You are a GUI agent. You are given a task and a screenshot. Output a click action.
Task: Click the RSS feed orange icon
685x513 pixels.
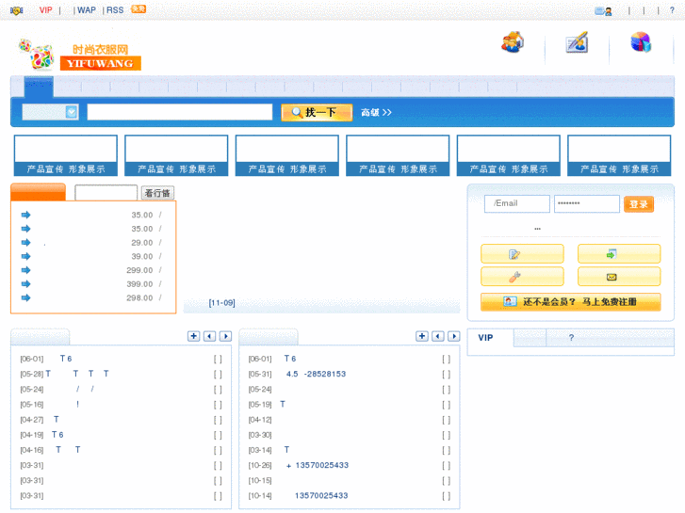coord(138,9)
